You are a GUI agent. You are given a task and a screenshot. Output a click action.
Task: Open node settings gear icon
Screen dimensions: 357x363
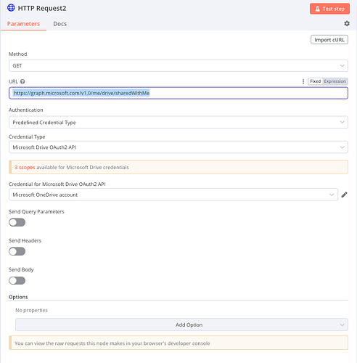(x=347, y=23)
